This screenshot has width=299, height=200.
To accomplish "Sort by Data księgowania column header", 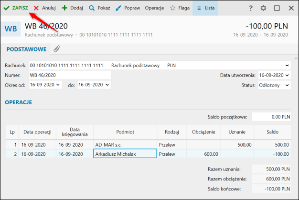I will pyautogui.click(x=75, y=132).
